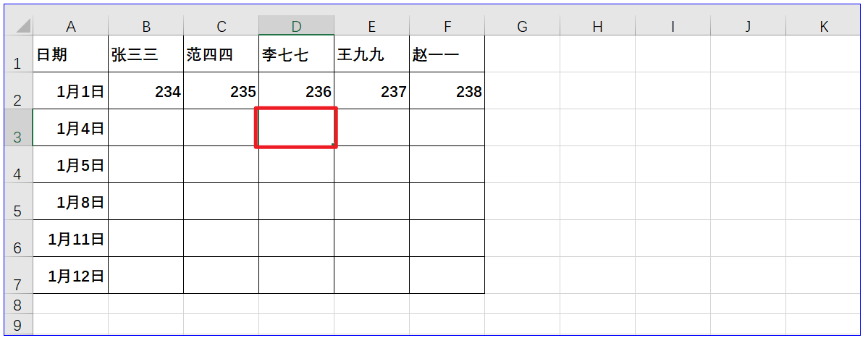This screenshot has width=868, height=338.
Task: Click empty cell E7 in 1月12日 row
Action: 371,276
